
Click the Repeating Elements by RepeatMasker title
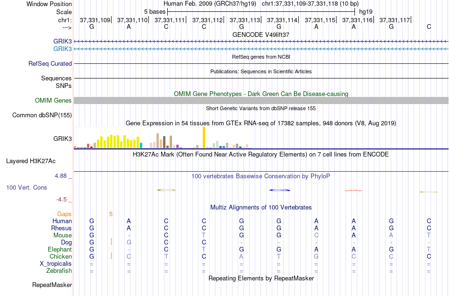coord(261,278)
